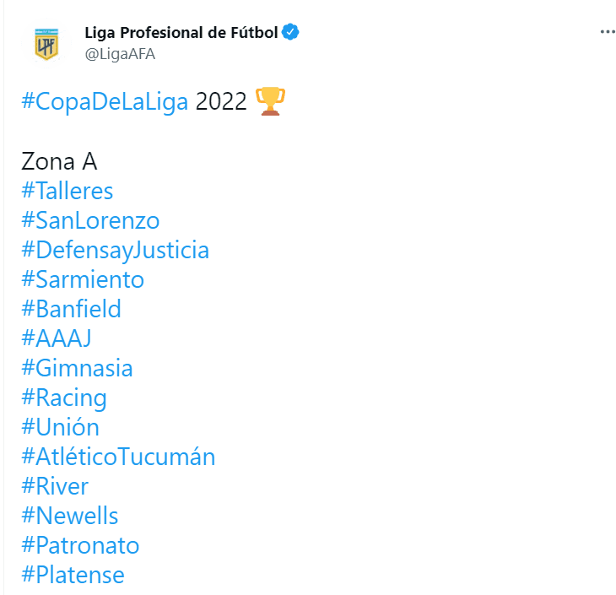
Task: Open the #Banfield hashtag link
Action: point(72,309)
